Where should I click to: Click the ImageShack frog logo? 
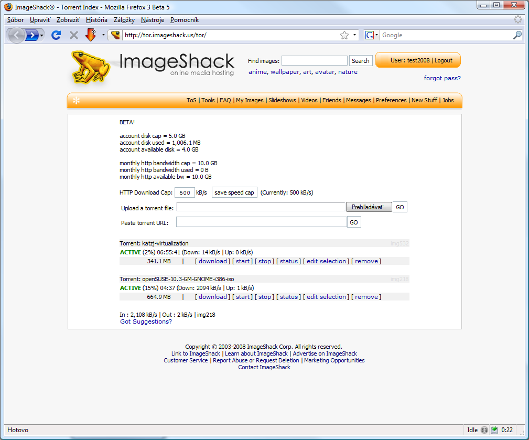point(90,67)
